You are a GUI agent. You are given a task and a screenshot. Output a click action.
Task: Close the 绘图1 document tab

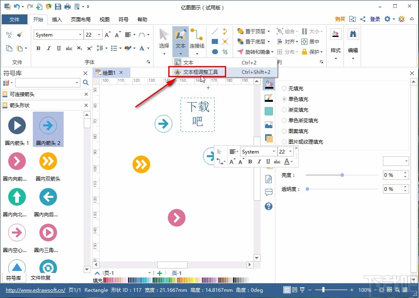121,72
